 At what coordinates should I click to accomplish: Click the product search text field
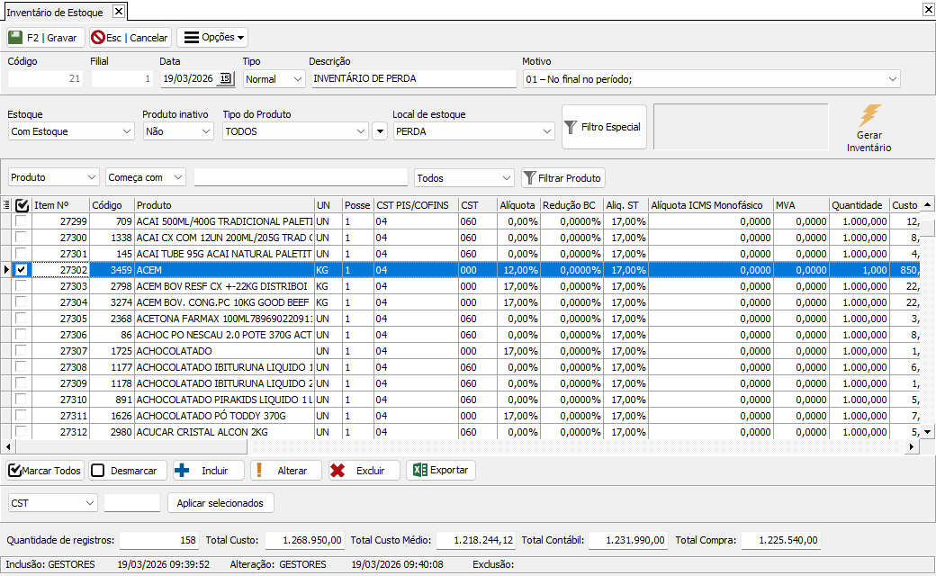pyautogui.click(x=301, y=178)
